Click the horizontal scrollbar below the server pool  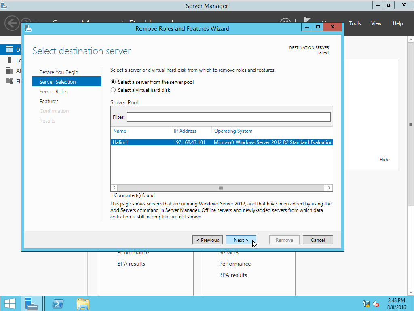pyautogui.click(x=221, y=188)
